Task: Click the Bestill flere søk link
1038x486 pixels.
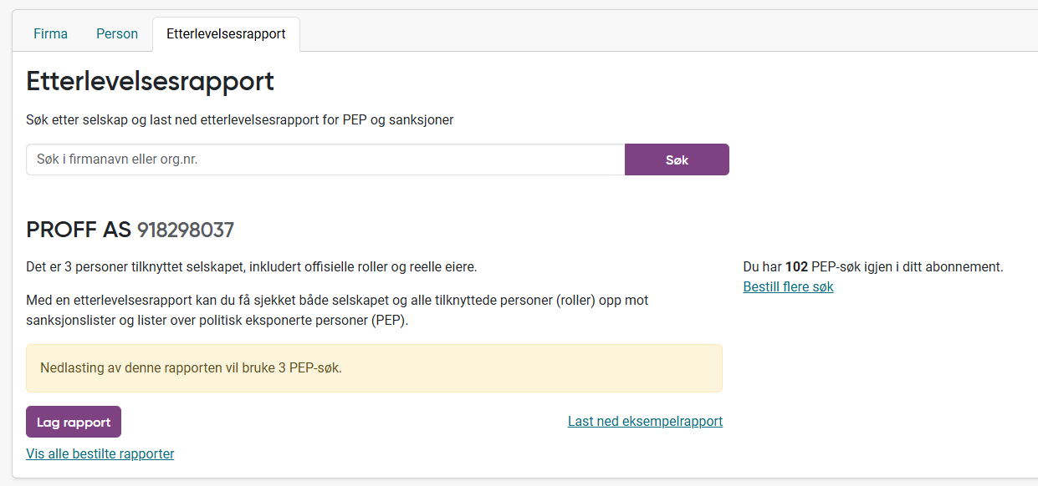Action: click(788, 286)
